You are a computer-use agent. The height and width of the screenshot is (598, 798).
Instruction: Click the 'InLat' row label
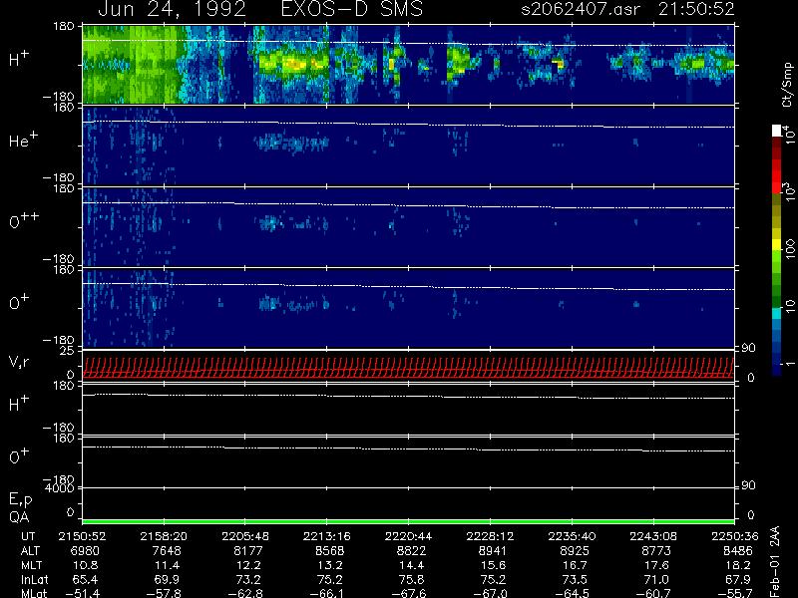[x=34, y=579]
